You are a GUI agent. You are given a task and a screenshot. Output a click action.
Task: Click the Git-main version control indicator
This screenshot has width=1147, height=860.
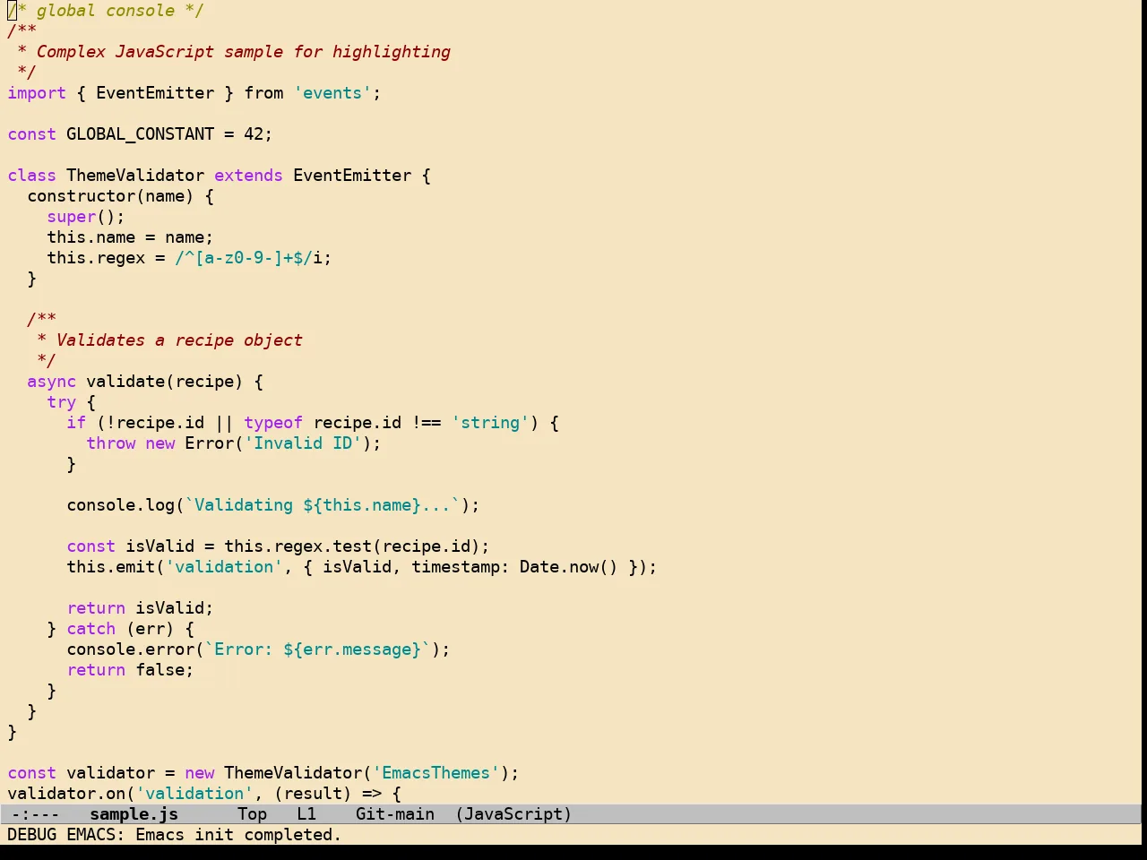coord(395,814)
